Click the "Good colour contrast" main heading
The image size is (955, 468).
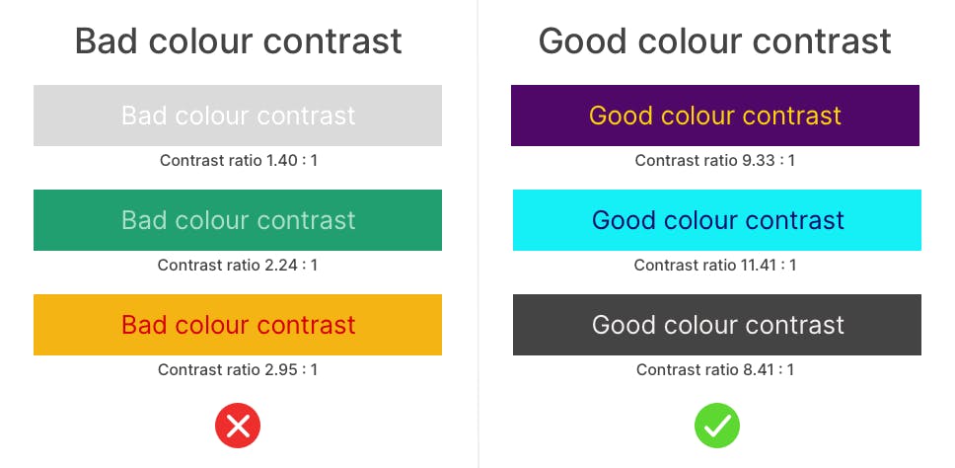[x=714, y=41]
